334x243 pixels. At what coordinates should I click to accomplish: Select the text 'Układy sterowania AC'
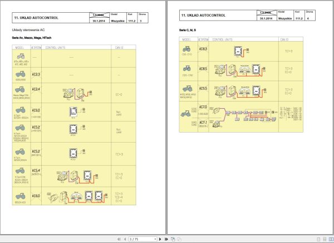28,30
